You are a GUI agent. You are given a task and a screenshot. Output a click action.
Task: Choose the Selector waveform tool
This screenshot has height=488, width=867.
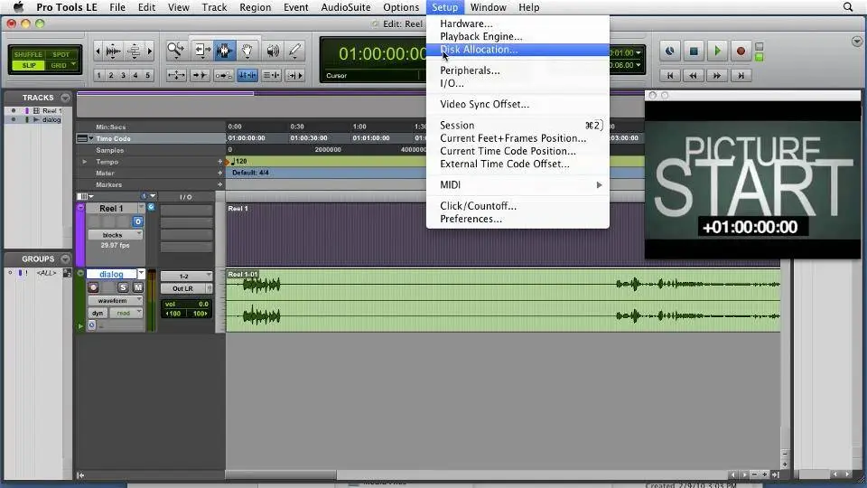(x=224, y=51)
